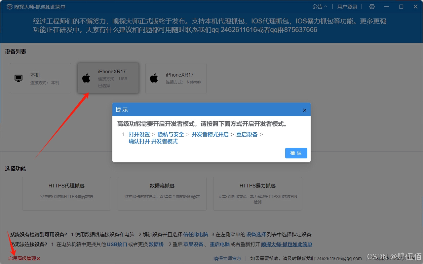Select the Apple icon on USB iPhoneXR17 card
Image resolution: width=423 pixels, height=264 pixels.
click(x=86, y=78)
